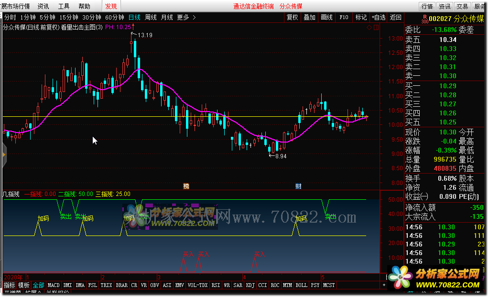Switch to the BOLL indicator
Image resolution: width=489 pixels, height=297 pixels.
point(301,285)
